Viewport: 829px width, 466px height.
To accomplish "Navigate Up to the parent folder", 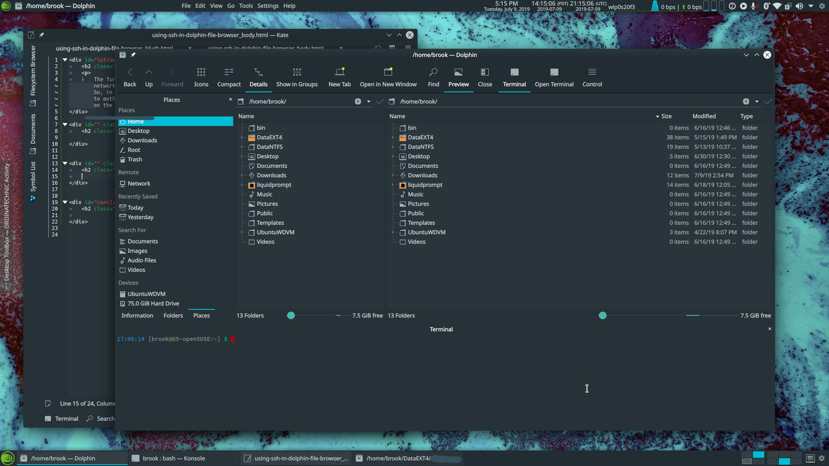I will pyautogui.click(x=149, y=77).
